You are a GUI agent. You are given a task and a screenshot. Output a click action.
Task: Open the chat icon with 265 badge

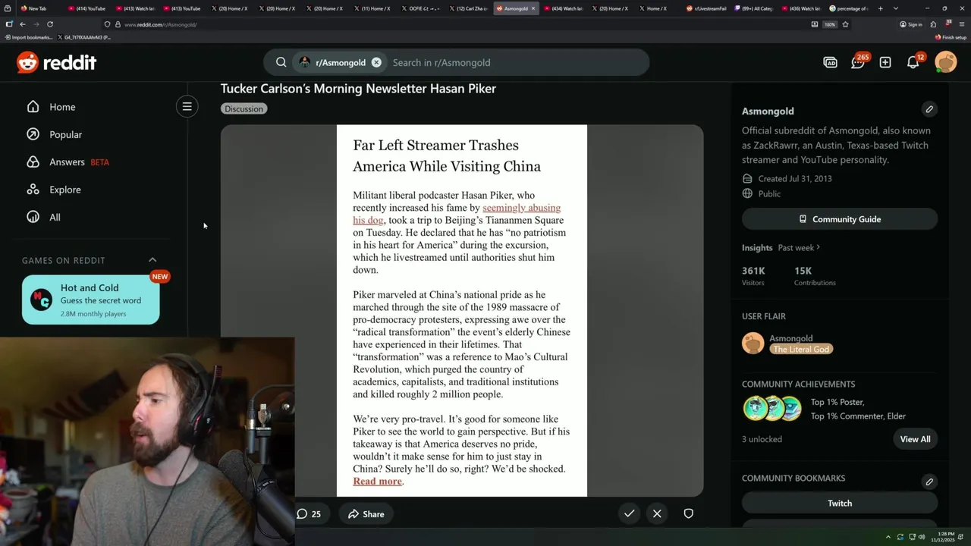click(x=858, y=62)
